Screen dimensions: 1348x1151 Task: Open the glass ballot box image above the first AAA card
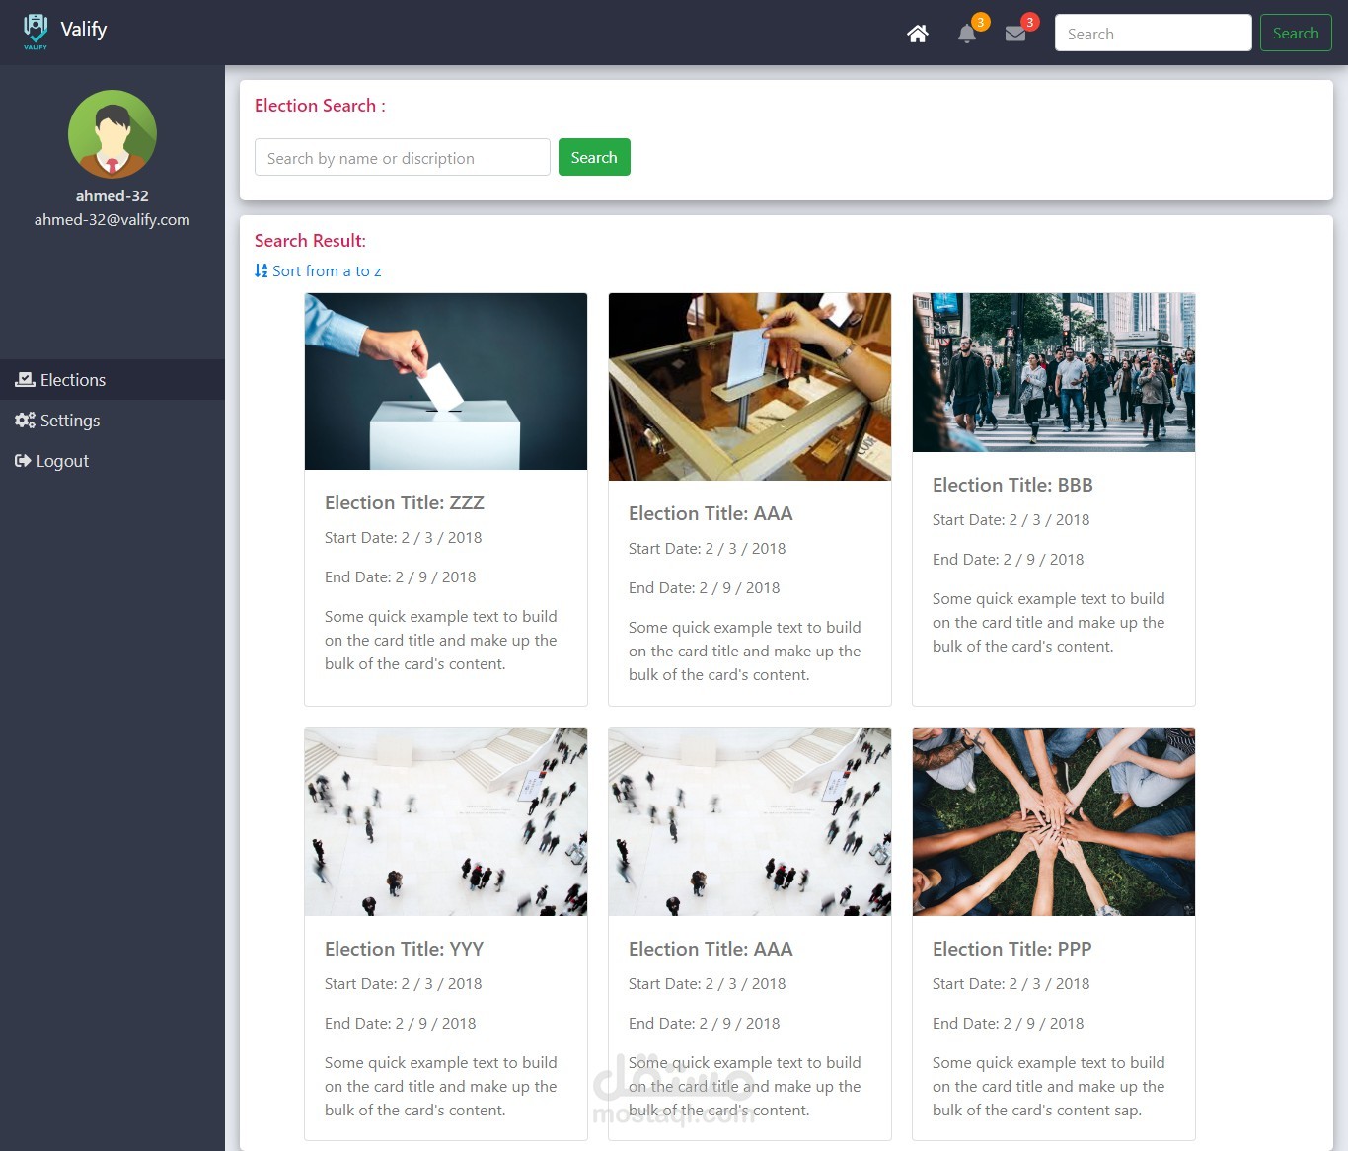(750, 387)
